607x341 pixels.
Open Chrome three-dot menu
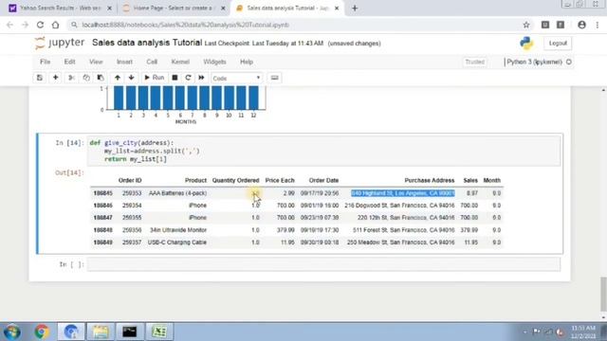click(598, 25)
